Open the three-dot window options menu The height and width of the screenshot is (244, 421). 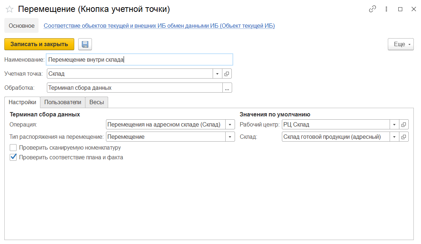(x=386, y=9)
